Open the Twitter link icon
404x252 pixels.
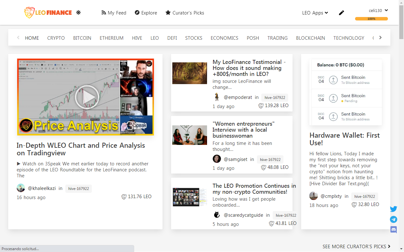pyautogui.click(x=394, y=209)
